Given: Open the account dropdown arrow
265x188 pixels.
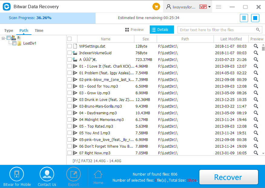Looking at the screenshot, I should tap(209, 7).
